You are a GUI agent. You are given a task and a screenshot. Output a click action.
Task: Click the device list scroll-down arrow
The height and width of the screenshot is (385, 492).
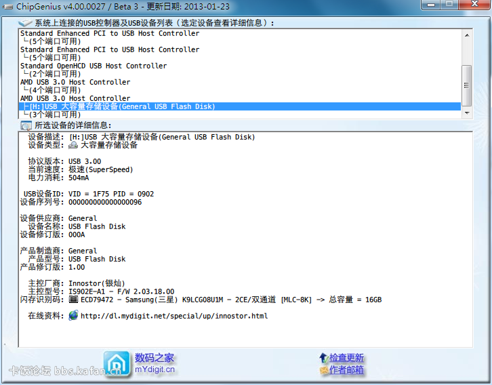pos(467,113)
